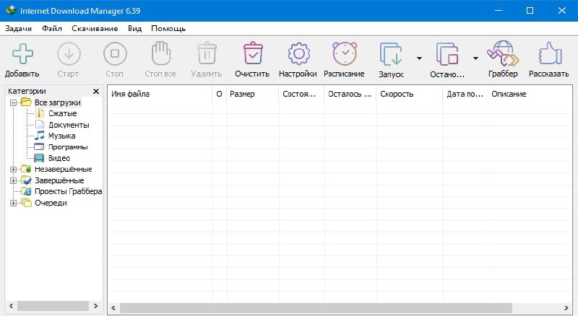Open the Помощь menu
The height and width of the screenshot is (316, 578).
click(168, 28)
